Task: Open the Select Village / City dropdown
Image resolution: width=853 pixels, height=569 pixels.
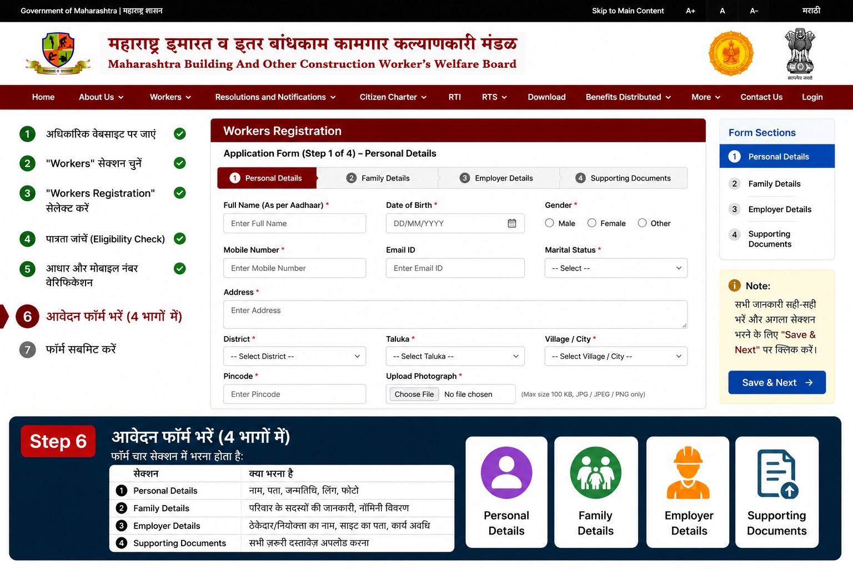Action: [616, 356]
